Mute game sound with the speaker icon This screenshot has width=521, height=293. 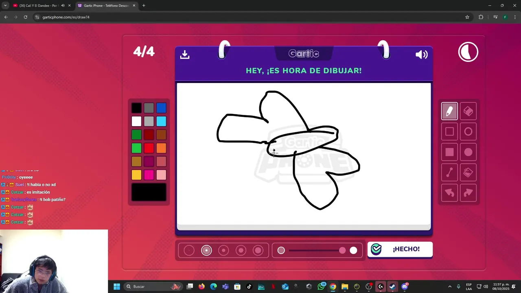pyautogui.click(x=421, y=55)
